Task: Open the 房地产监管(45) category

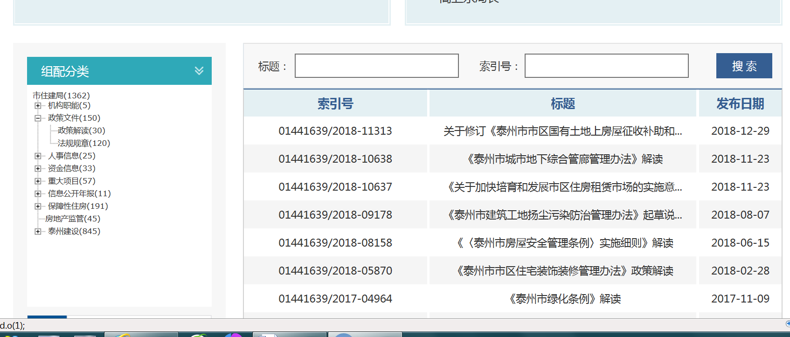Action: coord(72,219)
